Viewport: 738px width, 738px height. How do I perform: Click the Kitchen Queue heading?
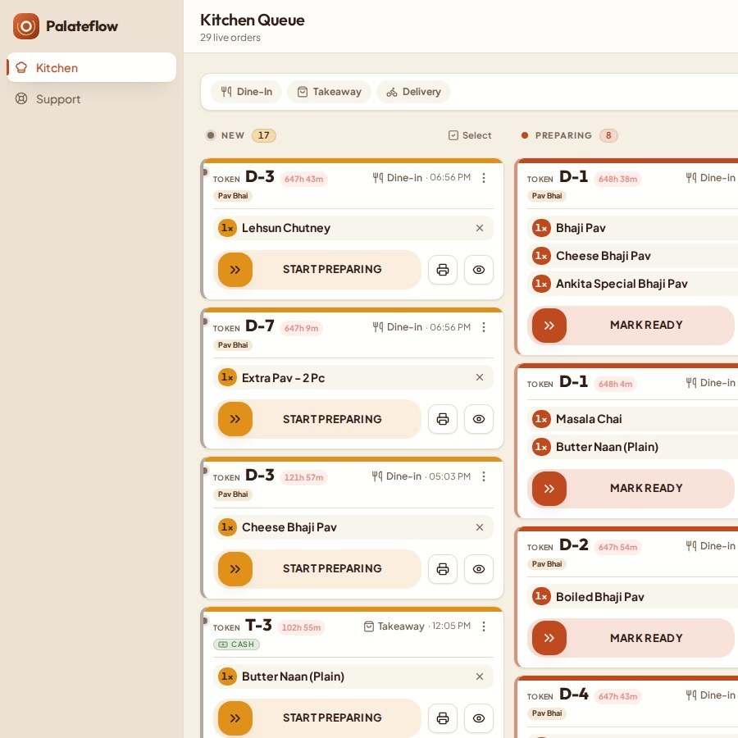253,20
